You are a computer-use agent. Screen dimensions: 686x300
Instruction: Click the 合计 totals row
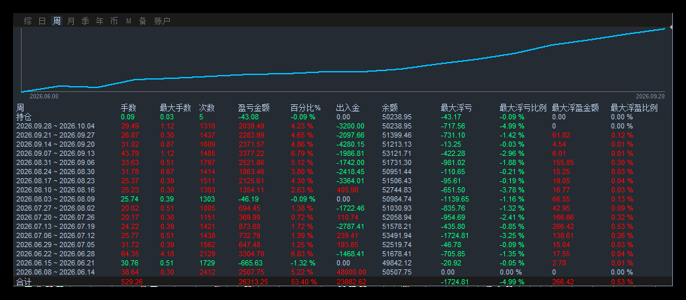point(343,282)
